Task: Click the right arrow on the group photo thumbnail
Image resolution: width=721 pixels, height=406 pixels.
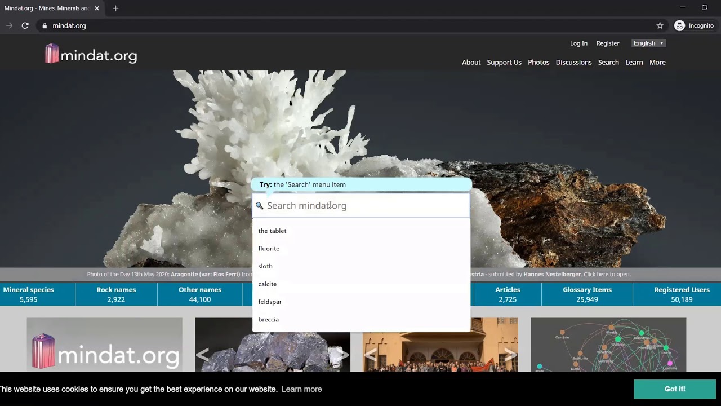Action: click(510, 354)
